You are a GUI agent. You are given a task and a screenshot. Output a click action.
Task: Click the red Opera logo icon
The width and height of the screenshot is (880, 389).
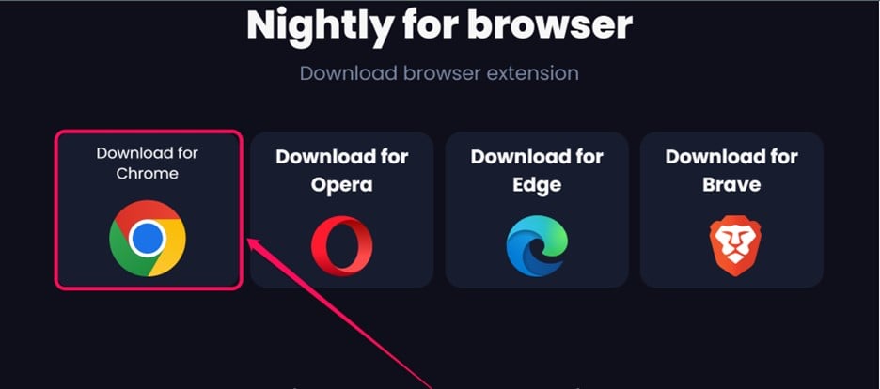tap(342, 246)
